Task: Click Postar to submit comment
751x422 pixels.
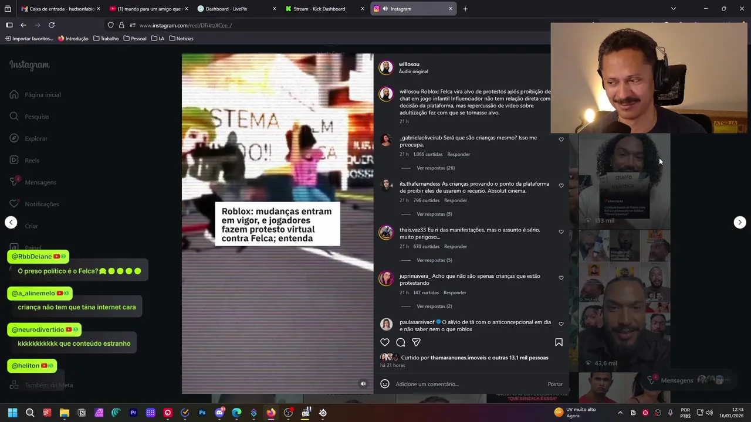Action: click(555, 384)
